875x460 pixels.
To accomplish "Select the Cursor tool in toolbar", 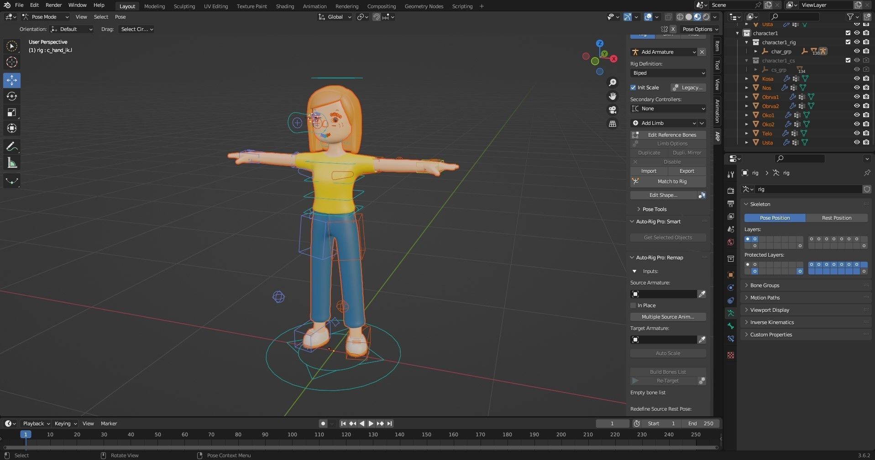I will (12, 62).
